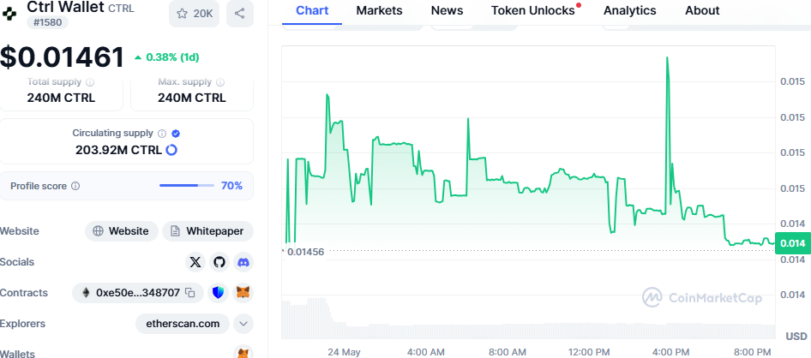
Task: Click the Max. supply info icon
Action: (x=220, y=81)
